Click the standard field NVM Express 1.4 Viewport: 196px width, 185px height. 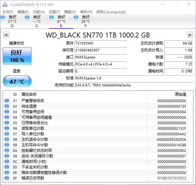coord(134,78)
